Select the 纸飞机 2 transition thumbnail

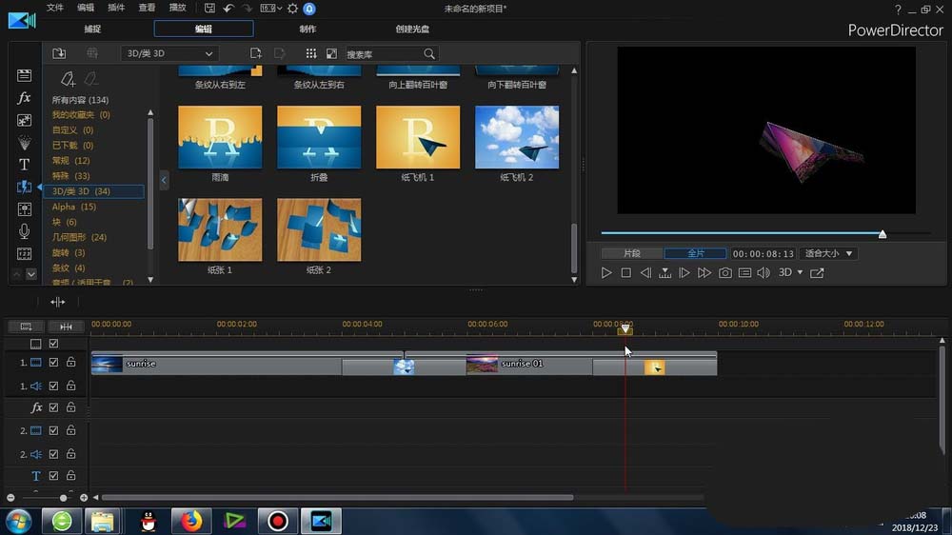[x=517, y=137]
